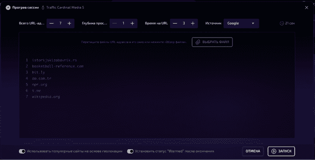Image resolution: width=315 pixels, height=160 pixels.
Task: Click the total URL count value field
Action: click(60, 23)
